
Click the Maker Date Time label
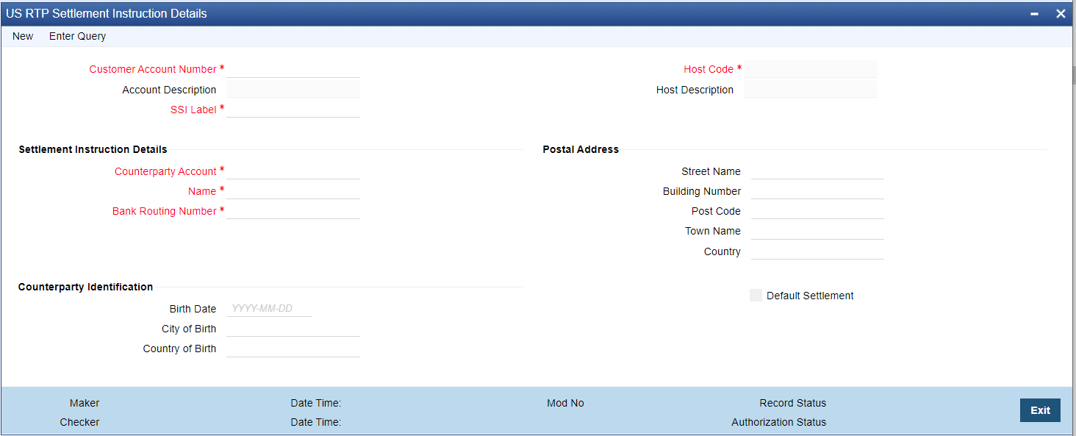316,403
